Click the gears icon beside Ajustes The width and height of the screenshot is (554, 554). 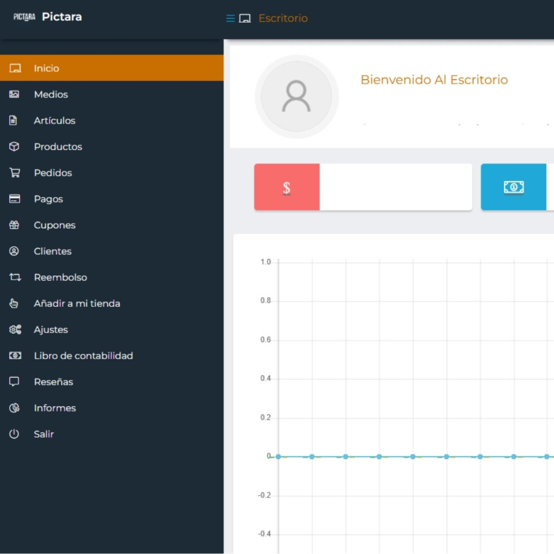click(15, 329)
